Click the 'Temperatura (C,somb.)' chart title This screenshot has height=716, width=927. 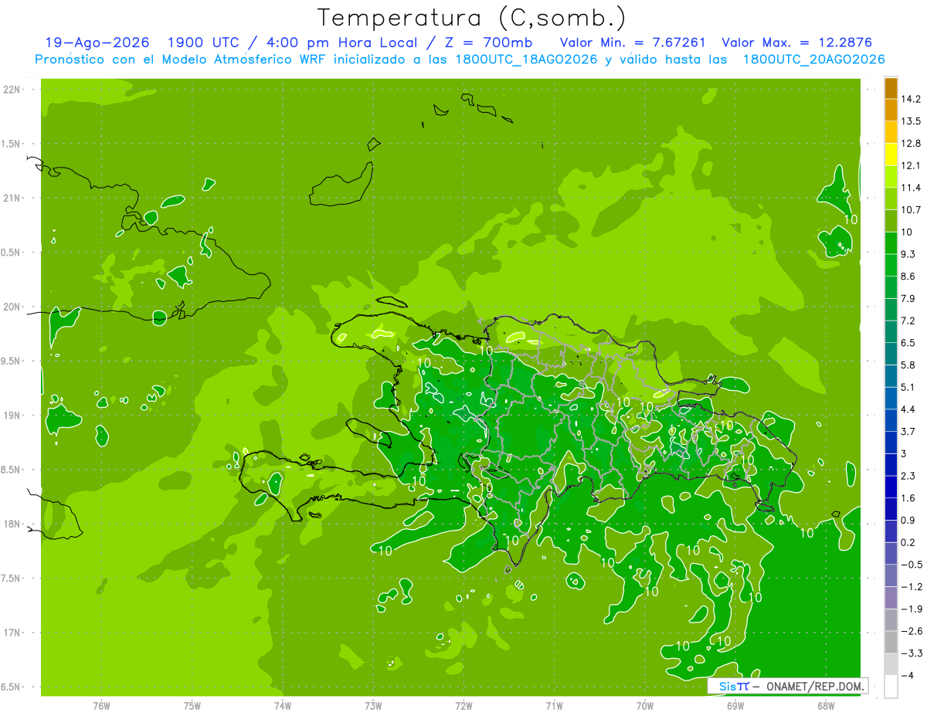pyautogui.click(x=472, y=18)
